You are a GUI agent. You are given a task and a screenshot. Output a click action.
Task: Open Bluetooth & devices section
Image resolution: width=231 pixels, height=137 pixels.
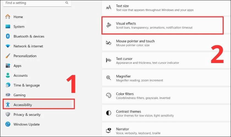pos(37,36)
